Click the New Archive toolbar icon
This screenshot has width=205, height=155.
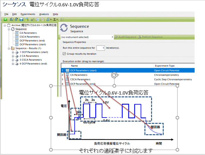12,20
